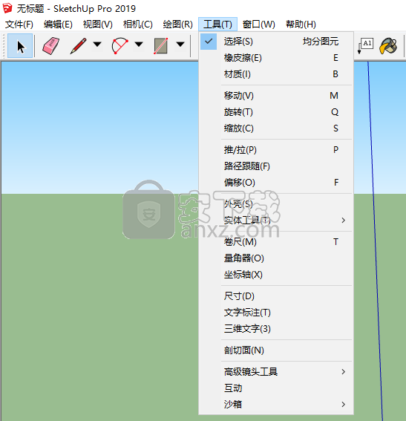Screen dimensions: 406x421
Task: Pick the pink Eraser tool icon
Action: [x=51, y=45]
